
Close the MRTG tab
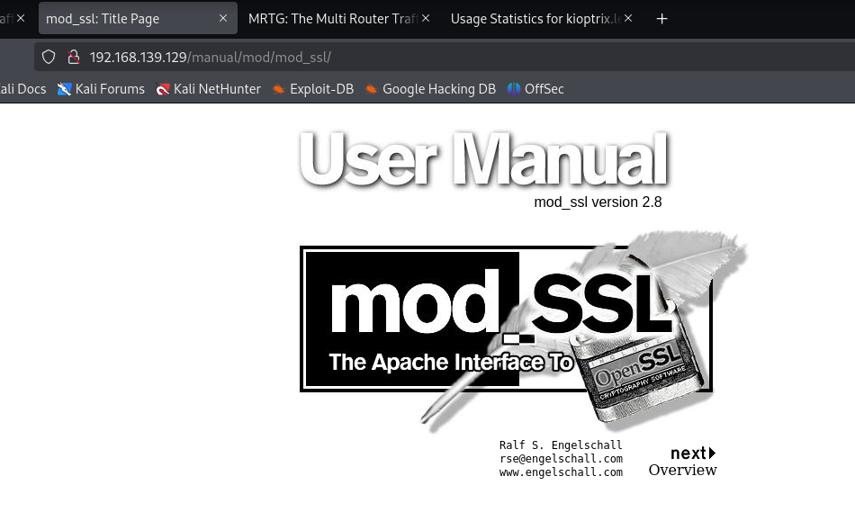point(426,18)
